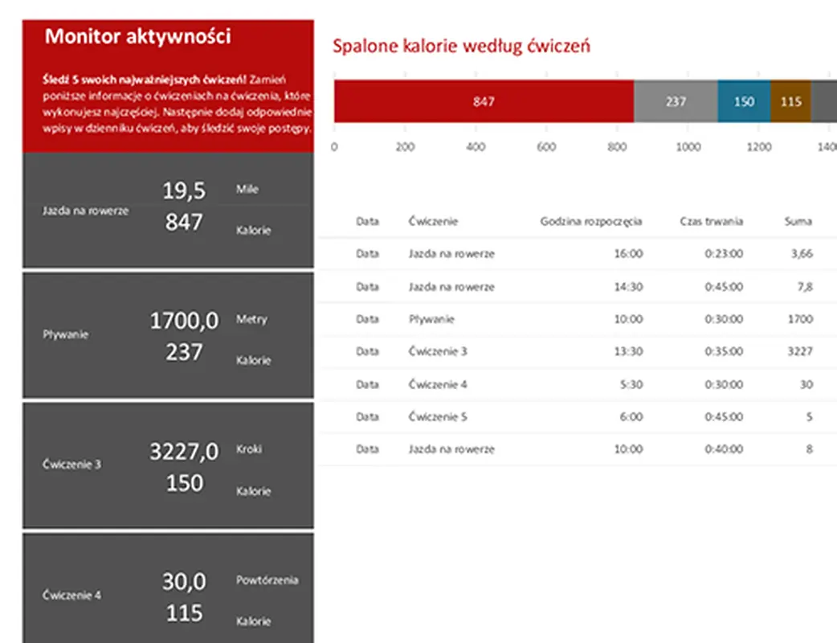Image resolution: width=837 pixels, height=643 pixels.
Task: Select the Ćwiczenie 4 cell in the log table
Action: (438, 384)
